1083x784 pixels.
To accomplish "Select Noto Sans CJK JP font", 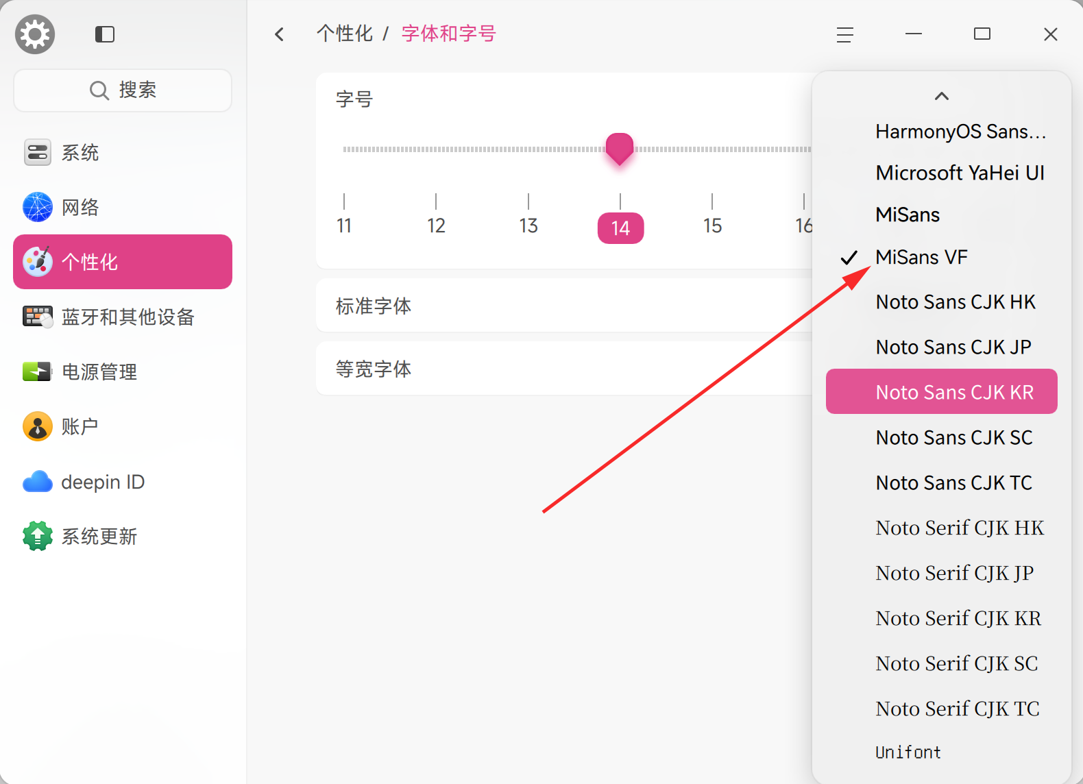I will pyautogui.click(x=942, y=347).
